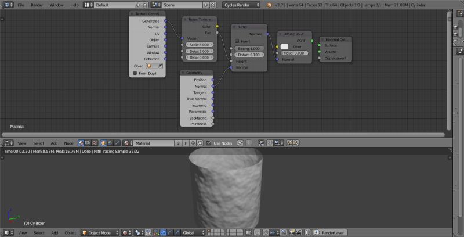Click the Geometry Pointiness output socket
Viewport: 464px width, 237px height.
pos(213,124)
